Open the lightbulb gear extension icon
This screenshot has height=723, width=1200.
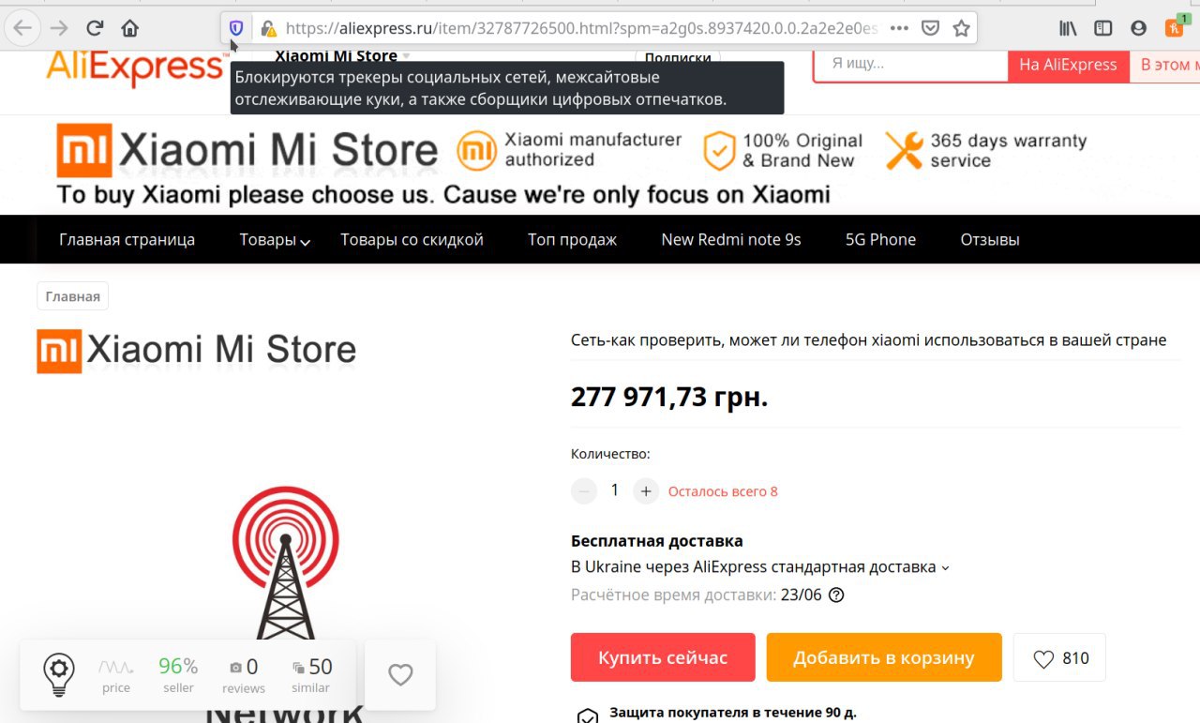[59, 675]
